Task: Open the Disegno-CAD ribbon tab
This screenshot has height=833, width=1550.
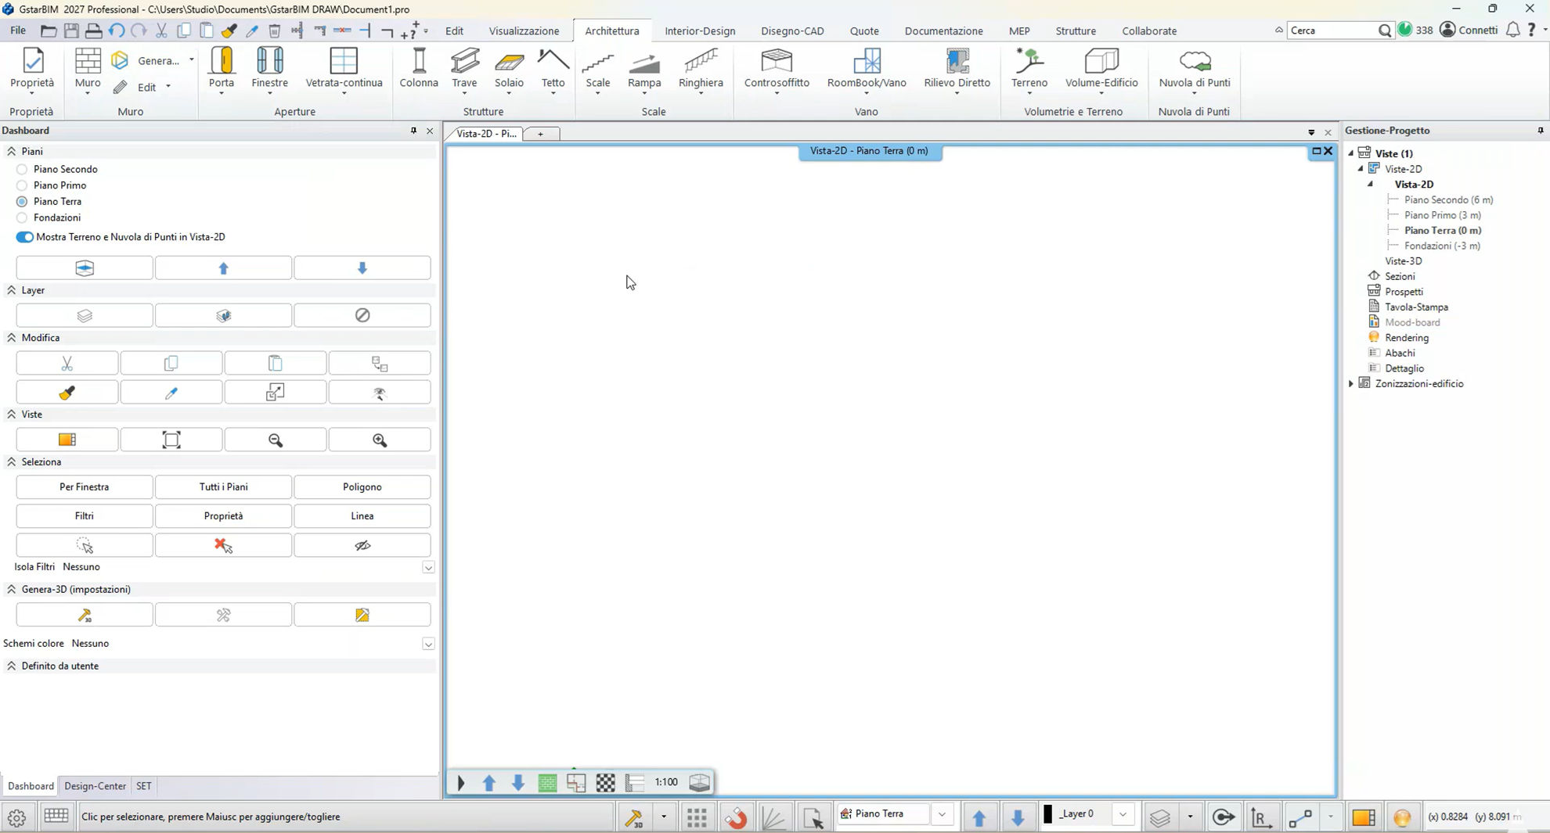Action: (792, 31)
